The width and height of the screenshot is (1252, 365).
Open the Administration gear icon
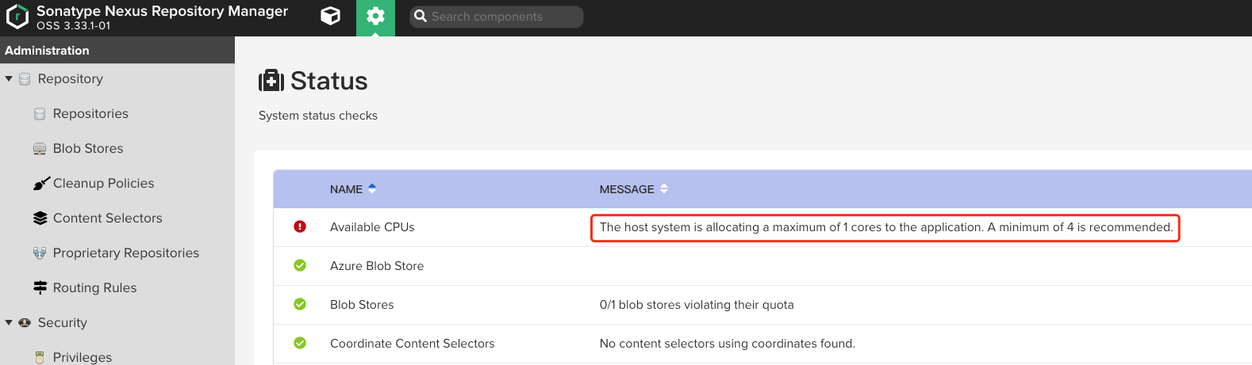click(x=375, y=17)
